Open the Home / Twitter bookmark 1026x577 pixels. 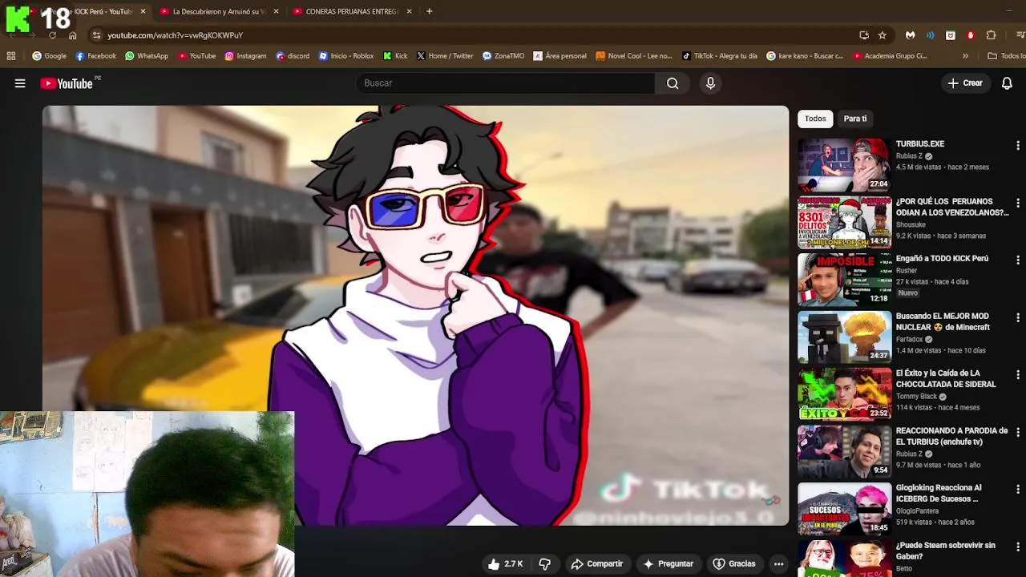click(x=445, y=56)
